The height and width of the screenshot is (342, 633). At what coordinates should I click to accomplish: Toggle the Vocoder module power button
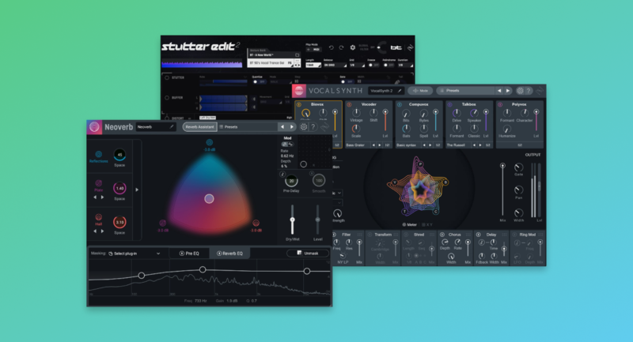coord(350,104)
